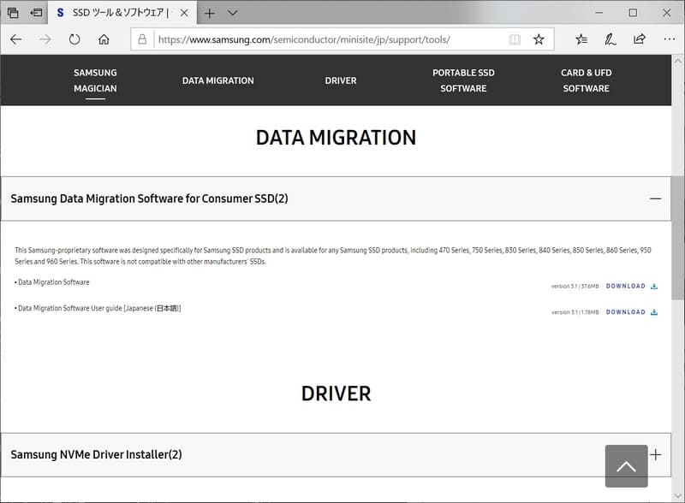Click the Make a Web Note pen icon

610,38
